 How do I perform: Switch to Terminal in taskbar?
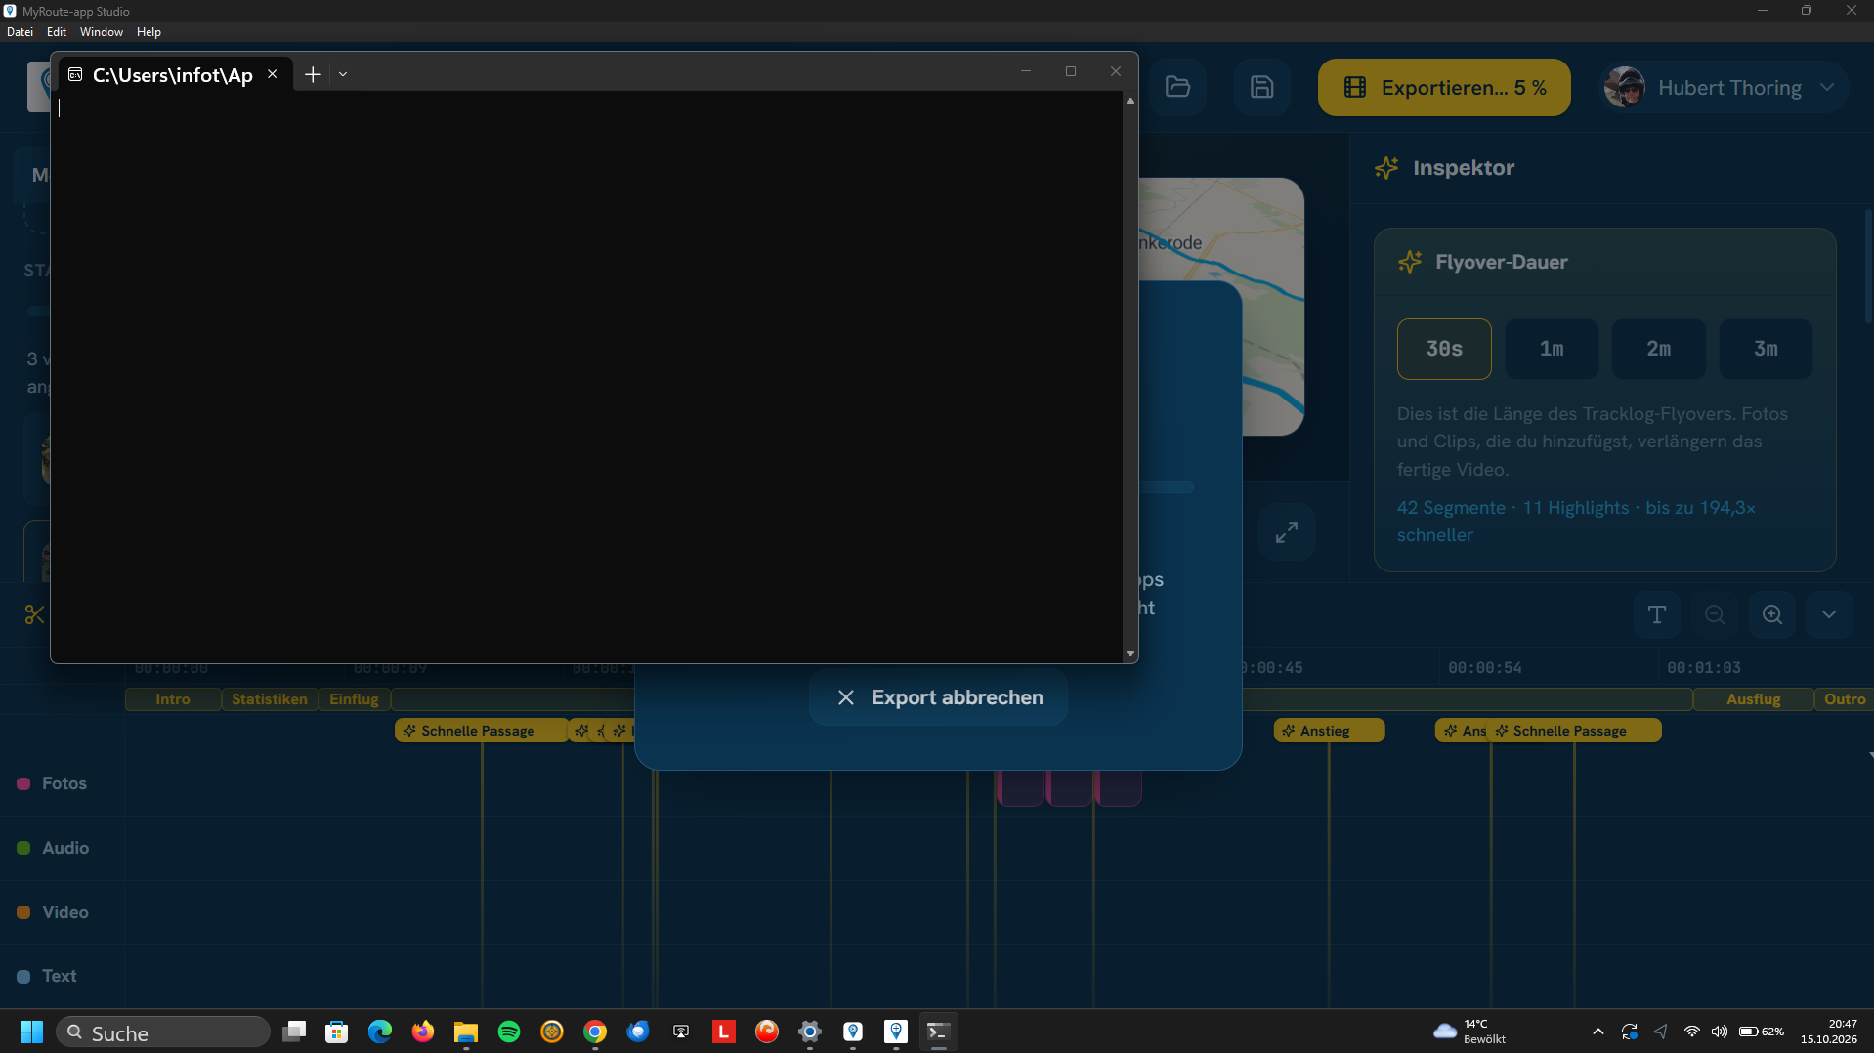(938, 1032)
